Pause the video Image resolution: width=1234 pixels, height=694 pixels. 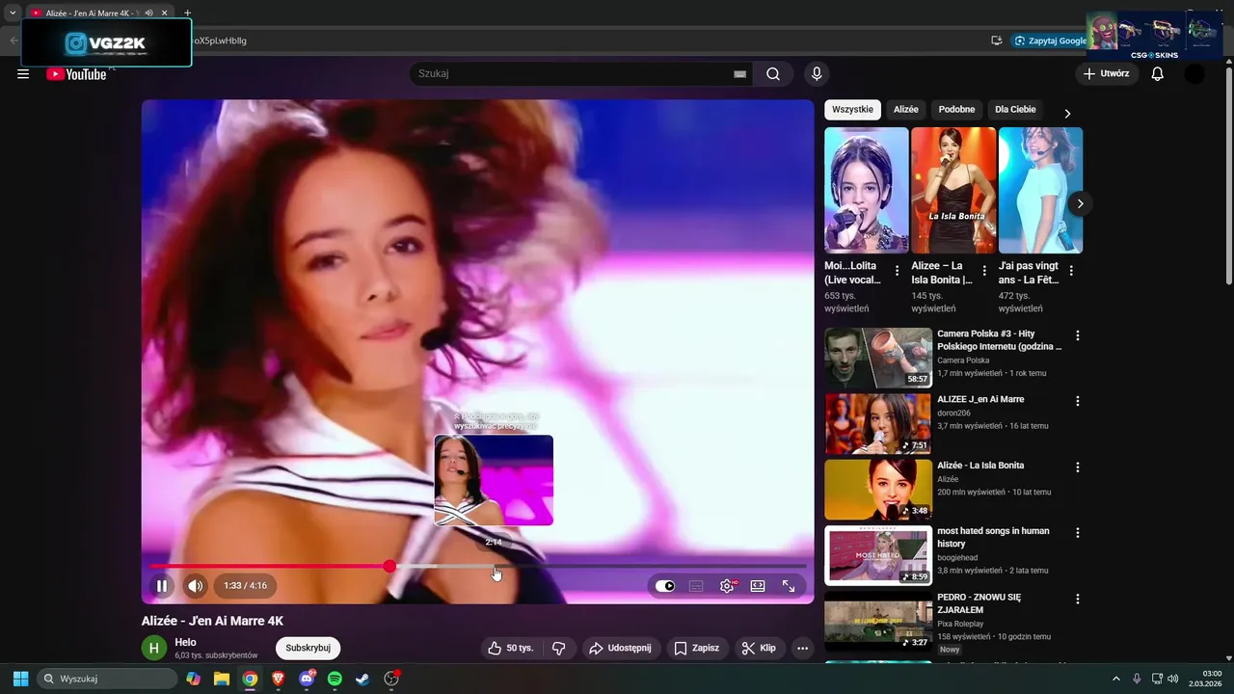tap(162, 585)
